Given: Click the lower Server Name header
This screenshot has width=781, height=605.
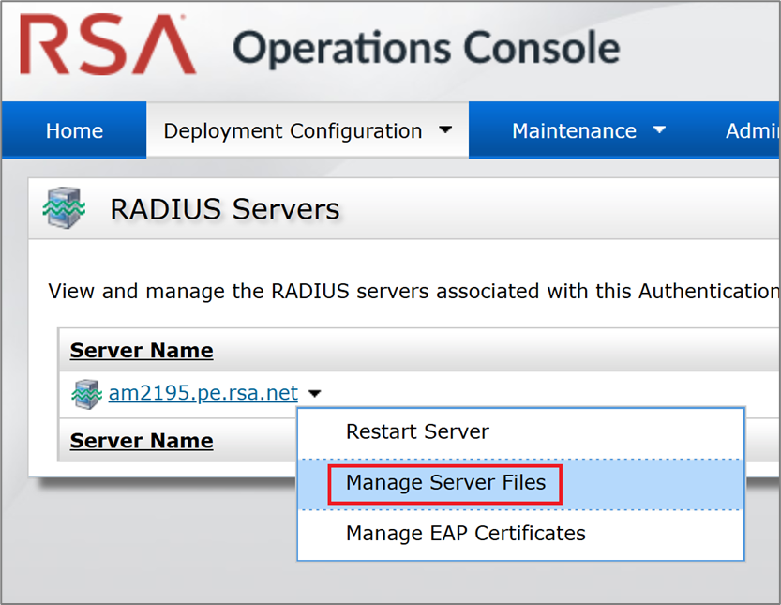Looking at the screenshot, I should tap(141, 440).
